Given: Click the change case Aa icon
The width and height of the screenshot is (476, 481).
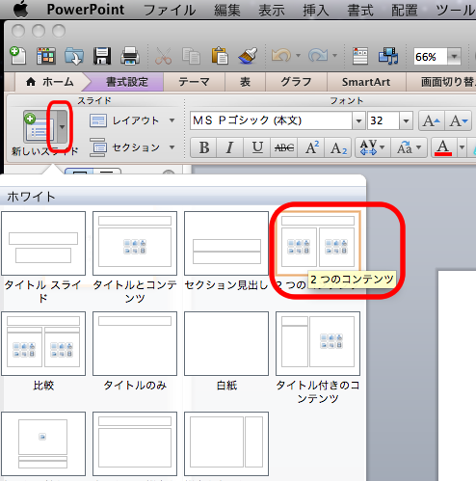Looking at the screenshot, I should pyautogui.click(x=405, y=147).
